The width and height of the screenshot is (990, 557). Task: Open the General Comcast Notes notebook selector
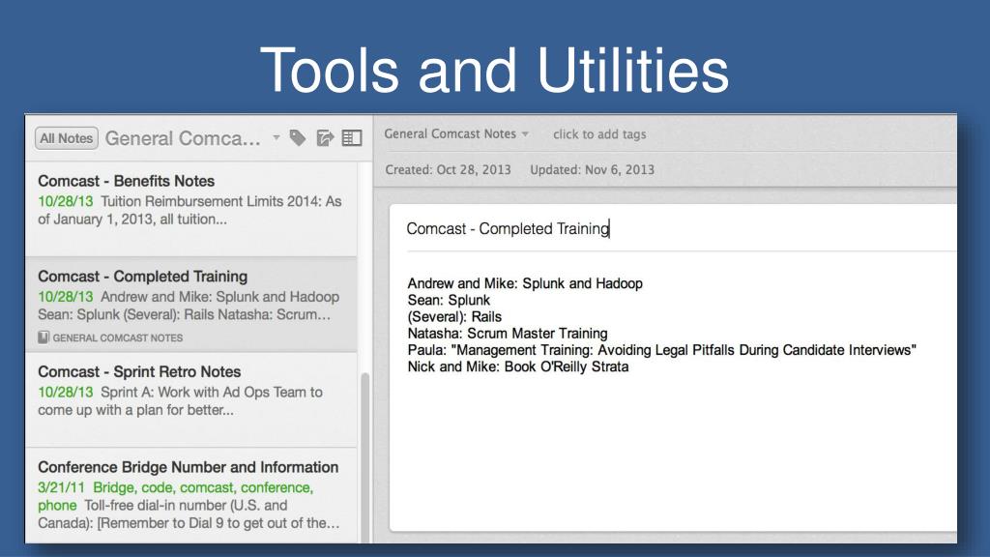456,133
